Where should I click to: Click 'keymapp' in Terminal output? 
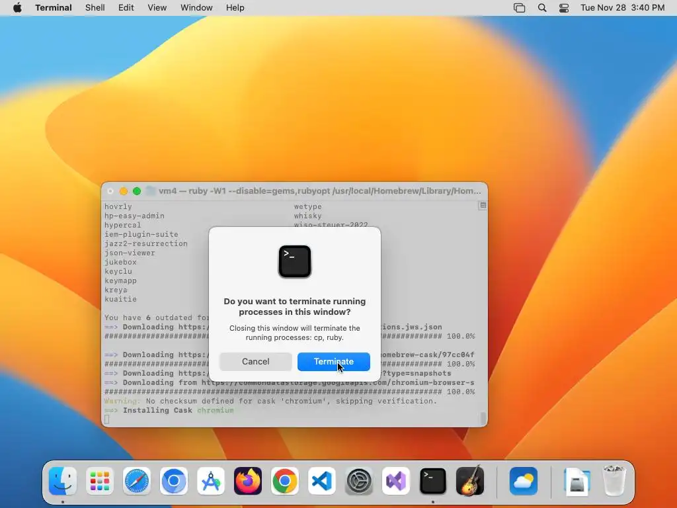[120, 280]
